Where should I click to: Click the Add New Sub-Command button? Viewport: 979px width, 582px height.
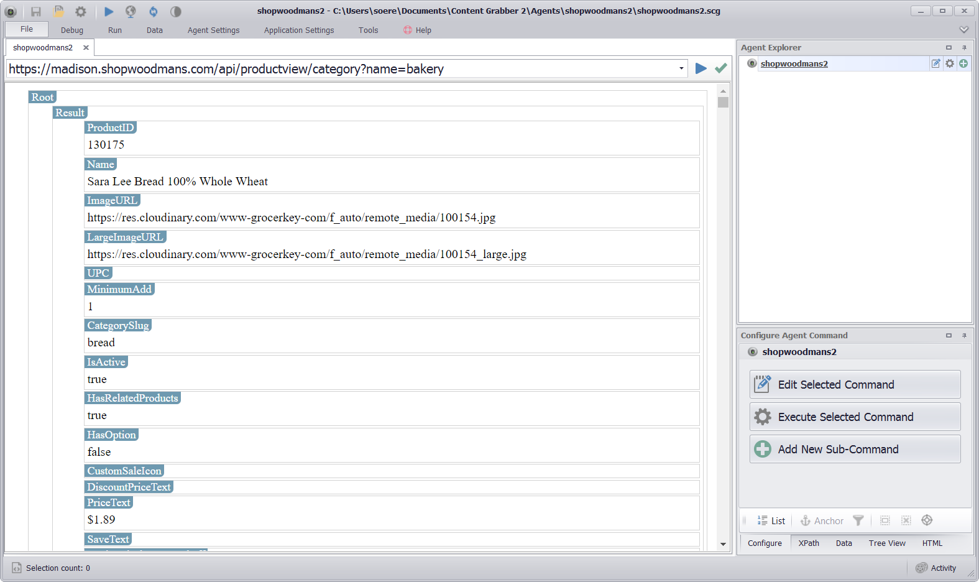tap(855, 450)
